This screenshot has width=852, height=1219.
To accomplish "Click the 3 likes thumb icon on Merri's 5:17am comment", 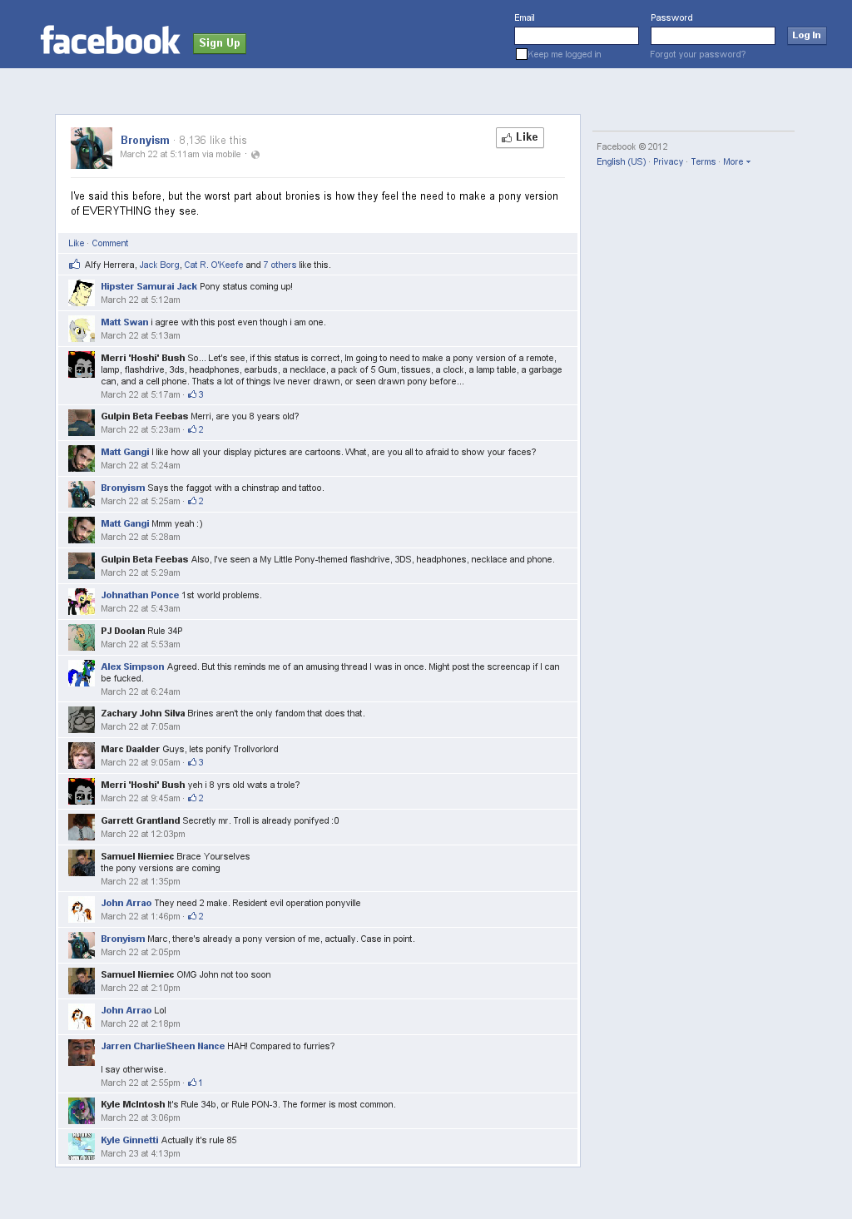I will coord(192,394).
